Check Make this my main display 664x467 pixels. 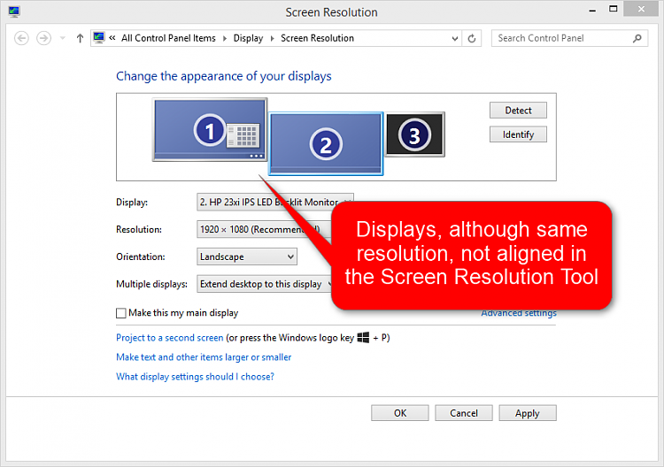[x=121, y=313]
